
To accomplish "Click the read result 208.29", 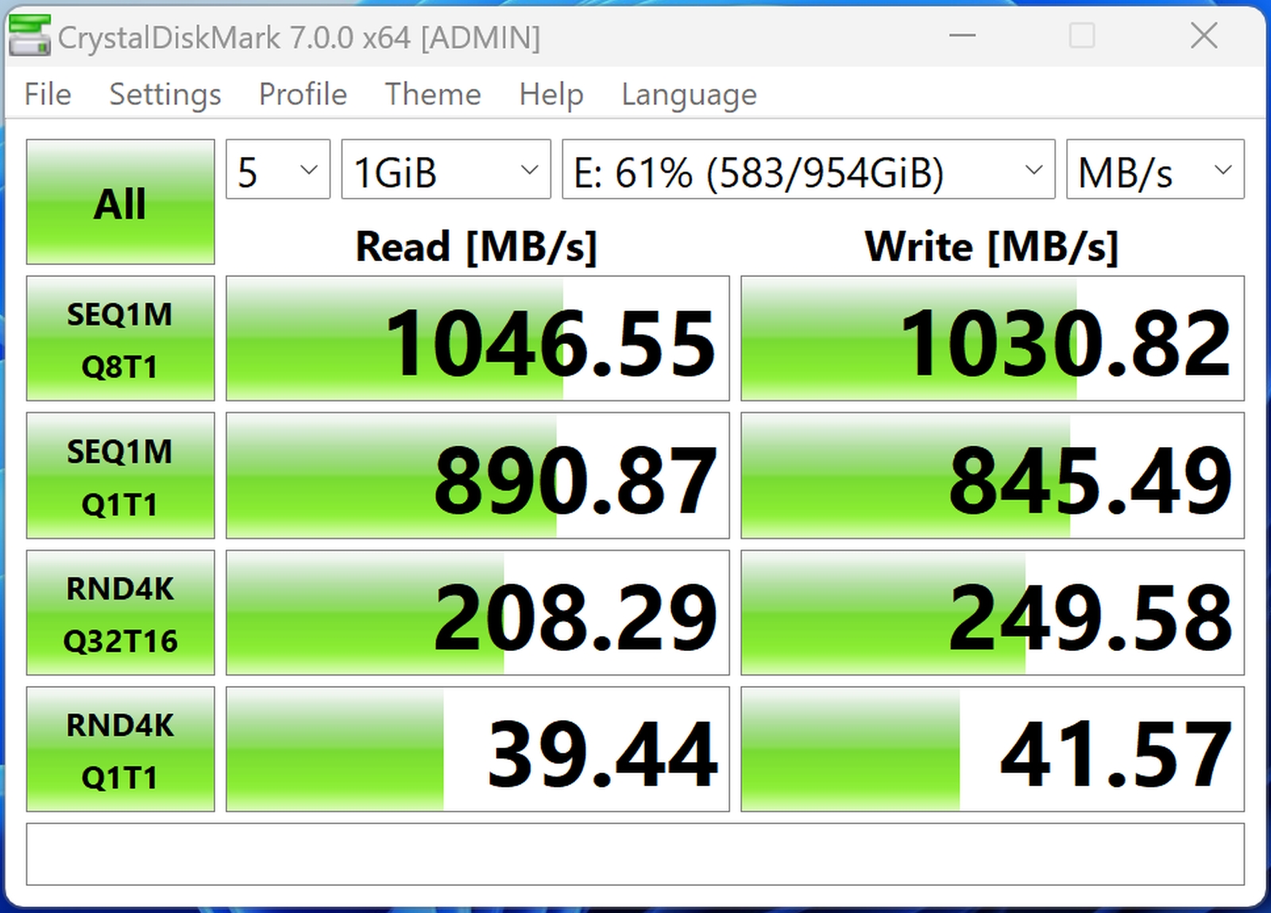I will pos(477,613).
